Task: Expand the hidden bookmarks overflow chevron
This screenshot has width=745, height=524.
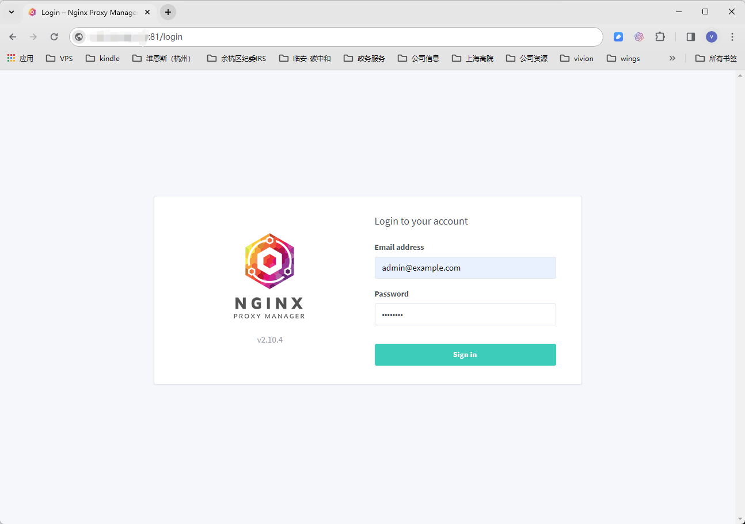Action: (x=672, y=58)
